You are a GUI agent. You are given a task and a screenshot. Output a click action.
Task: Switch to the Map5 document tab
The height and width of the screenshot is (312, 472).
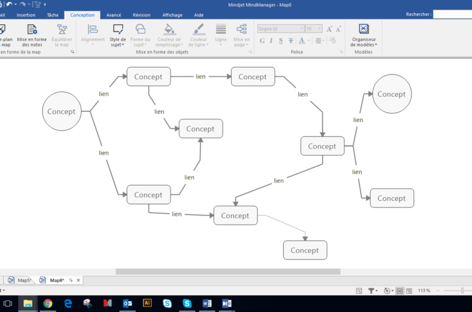click(21, 280)
